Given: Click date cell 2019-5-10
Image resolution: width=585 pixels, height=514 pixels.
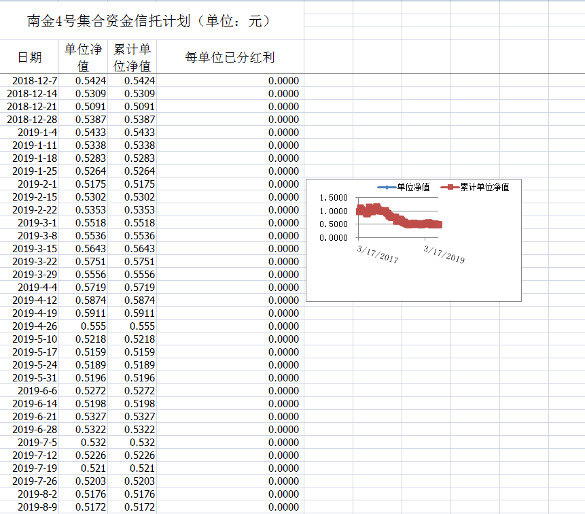Looking at the screenshot, I should 29,339.
